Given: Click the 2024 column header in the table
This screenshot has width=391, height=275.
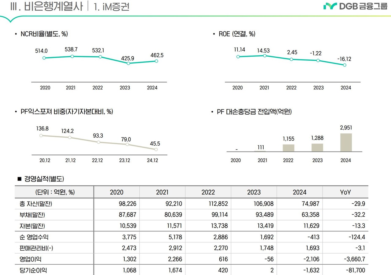Looking at the screenshot, I should point(300,192).
